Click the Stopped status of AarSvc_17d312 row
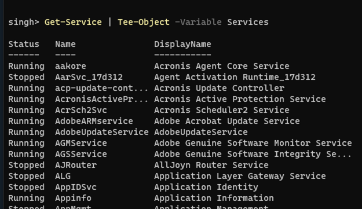 coord(26,77)
